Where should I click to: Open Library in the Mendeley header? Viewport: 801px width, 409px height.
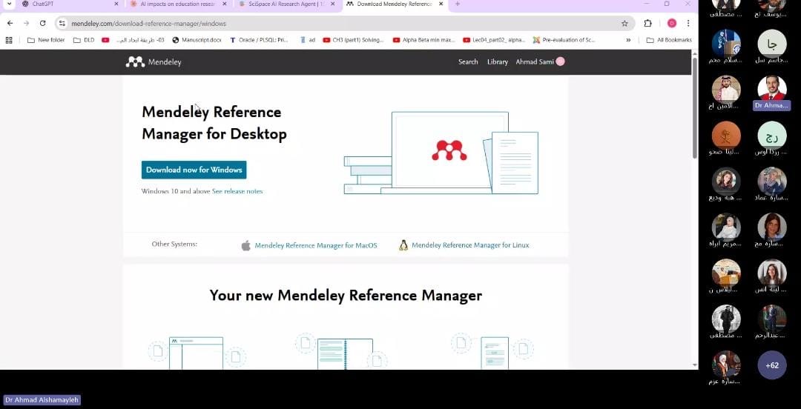click(497, 62)
